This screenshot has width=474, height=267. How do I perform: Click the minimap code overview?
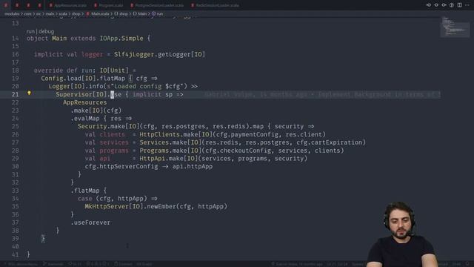point(455,27)
